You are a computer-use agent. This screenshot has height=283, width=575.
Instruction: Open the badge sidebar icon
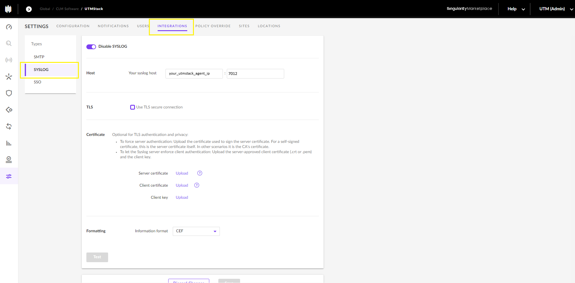[x=9, y=159]
